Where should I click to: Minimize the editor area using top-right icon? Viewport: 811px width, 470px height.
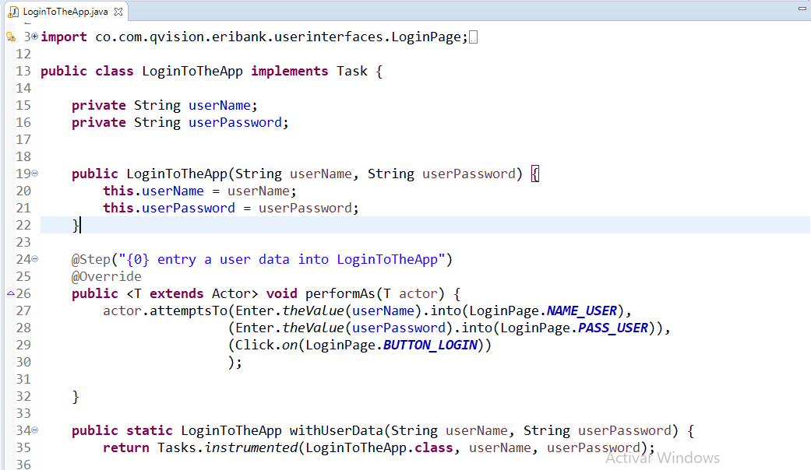802,8
